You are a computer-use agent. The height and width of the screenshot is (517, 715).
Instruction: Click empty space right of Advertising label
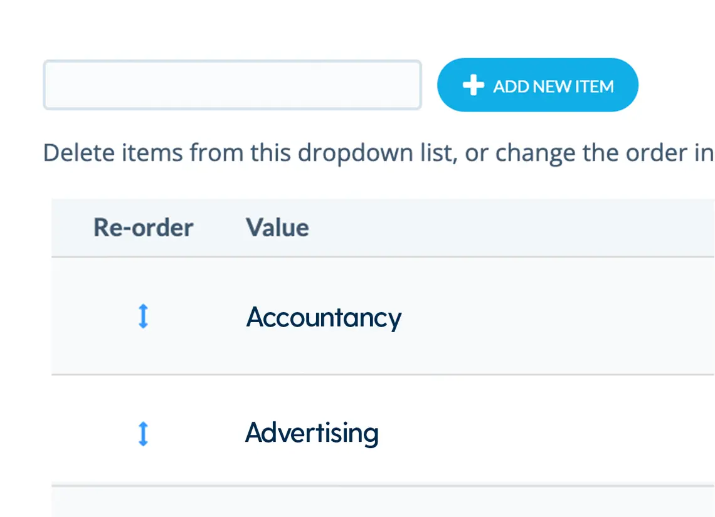pyautogui.click(x=546, y=432)
